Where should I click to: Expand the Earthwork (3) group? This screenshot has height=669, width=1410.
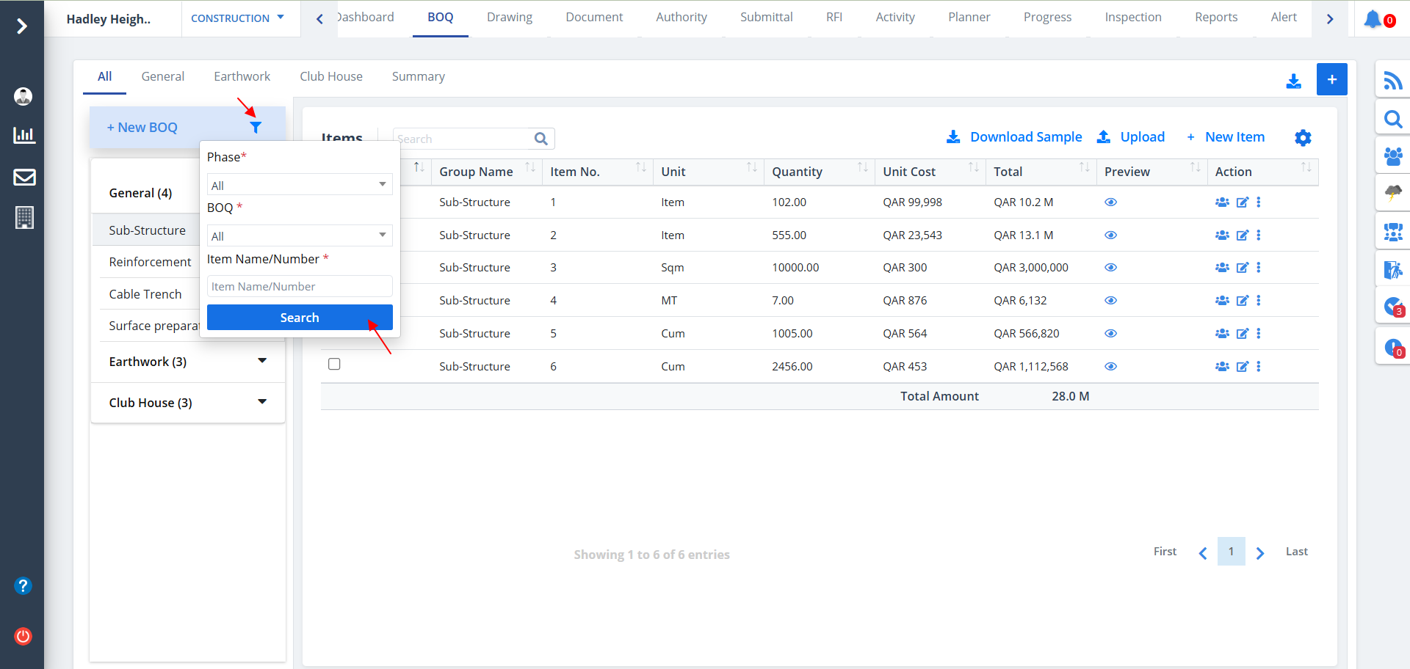[x=261, y=362]
